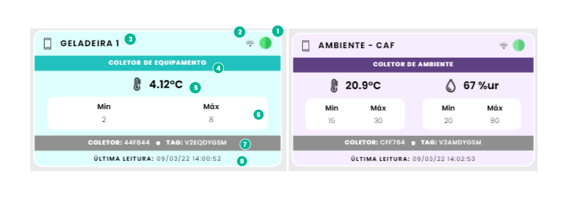Select the COLETOR DE EQUIPAMENTO banner

coord(157,63)
